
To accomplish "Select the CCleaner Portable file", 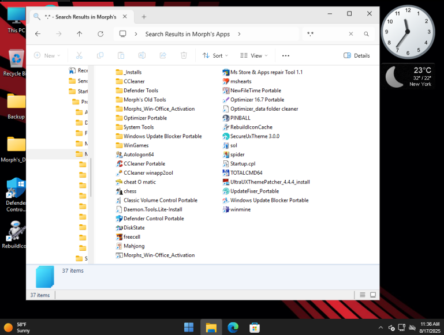I will coord(141,164).
